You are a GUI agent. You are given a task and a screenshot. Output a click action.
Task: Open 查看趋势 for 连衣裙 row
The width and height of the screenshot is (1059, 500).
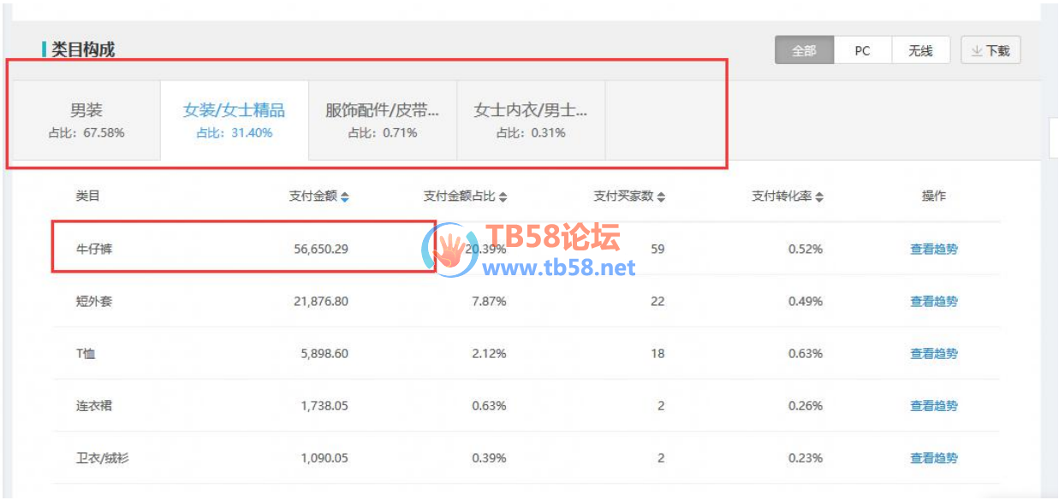coord(933,406)
